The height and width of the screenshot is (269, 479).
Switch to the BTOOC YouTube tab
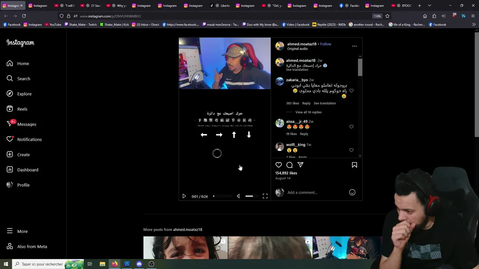tap(402, 6)
